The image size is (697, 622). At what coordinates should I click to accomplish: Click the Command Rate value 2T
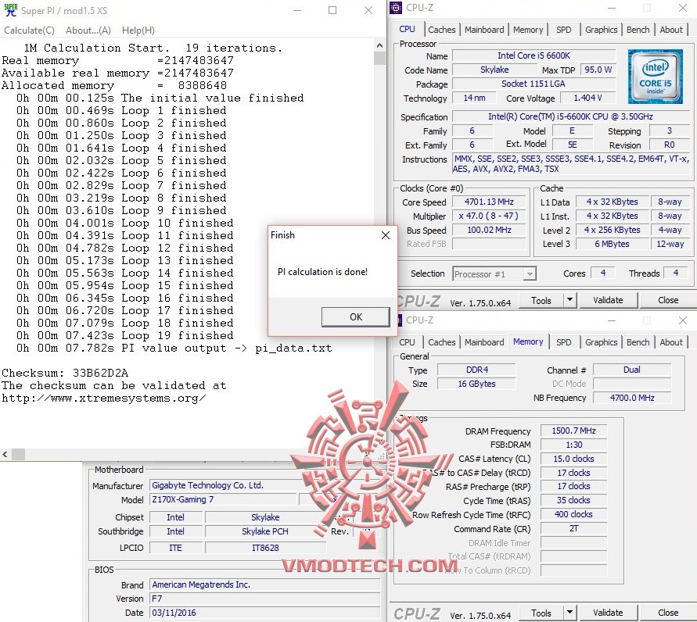pos(573,528)
